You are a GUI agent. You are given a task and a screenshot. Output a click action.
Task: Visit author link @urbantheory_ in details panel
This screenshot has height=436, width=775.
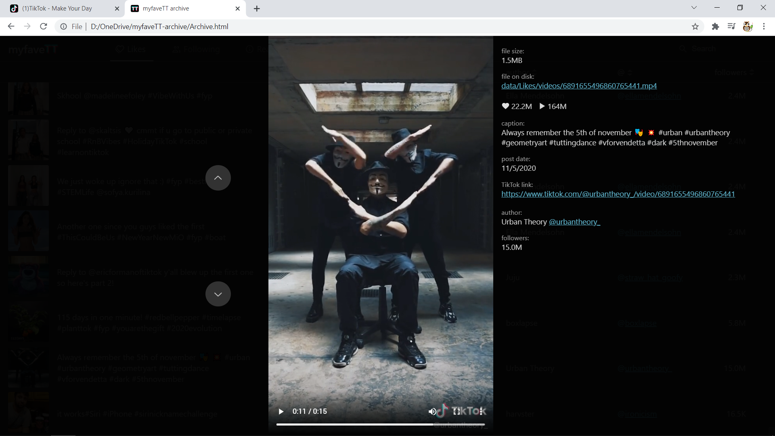click(574, 222)
